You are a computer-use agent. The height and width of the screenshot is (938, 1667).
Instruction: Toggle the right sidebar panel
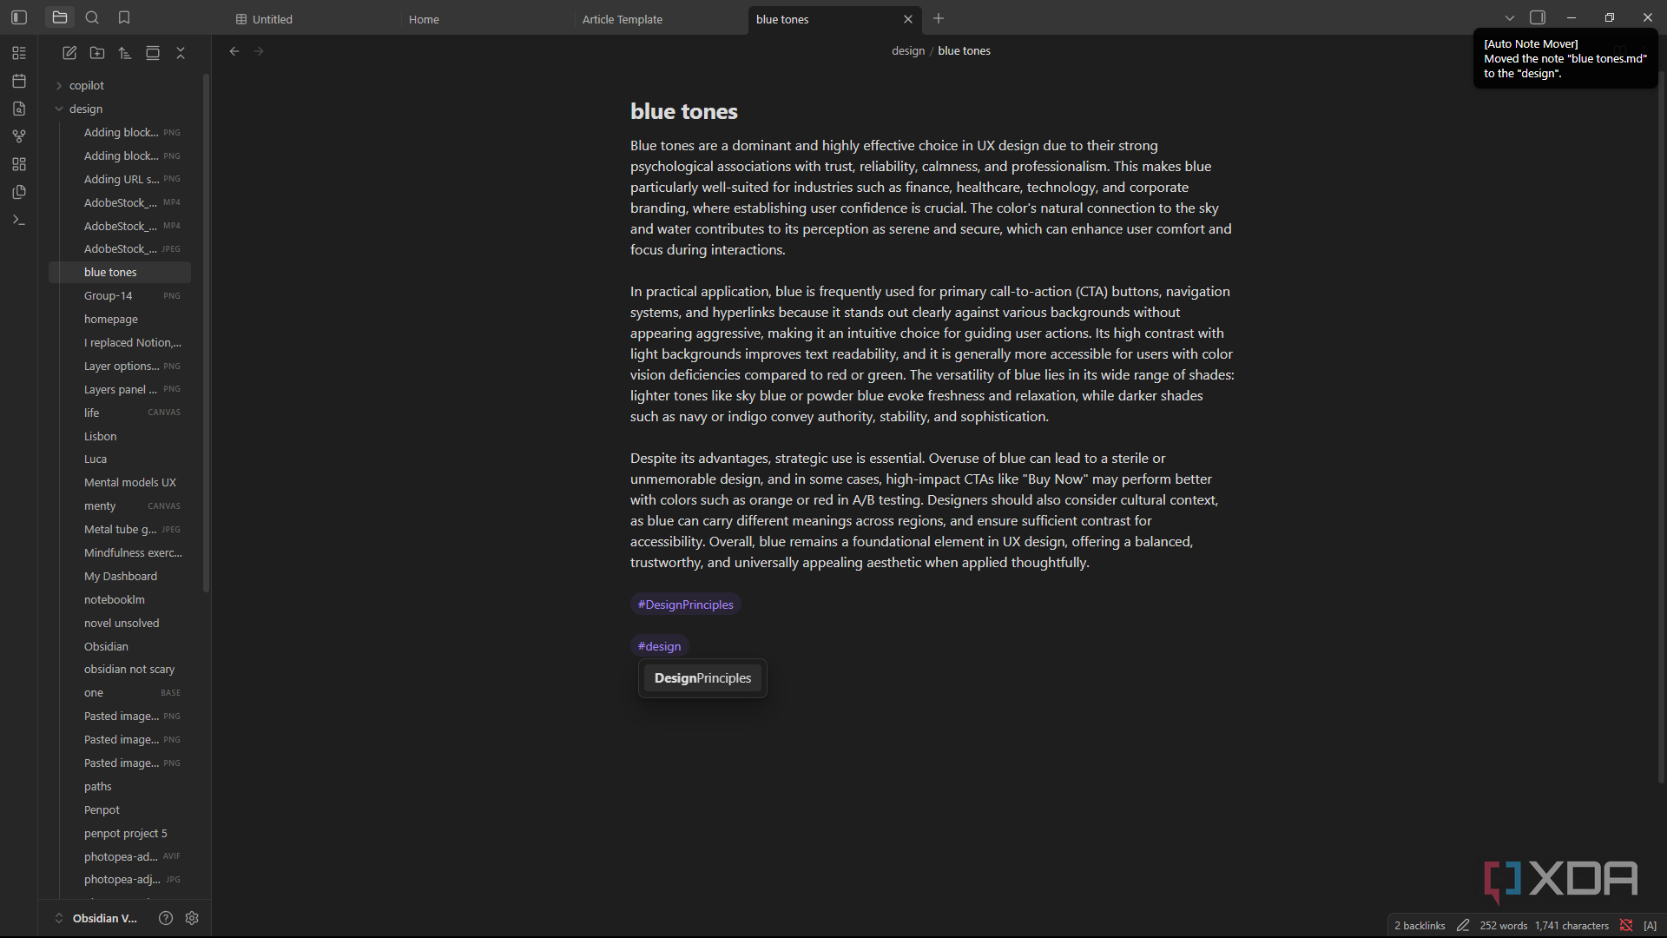tap(1538, 17)
